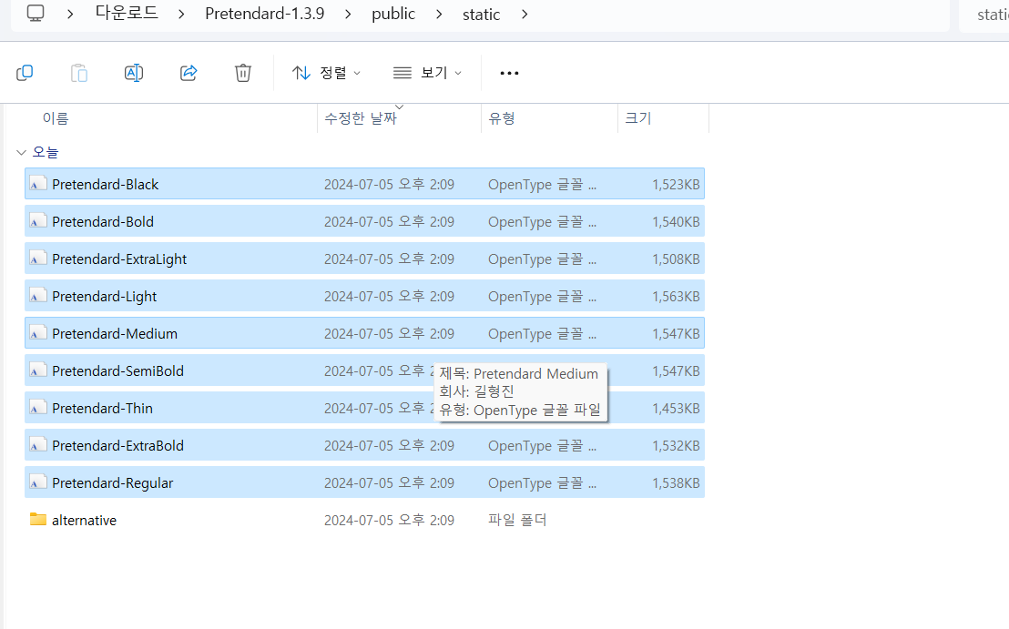Click file name Pretendard-Bold
This screenshot has width=1009, height=629.
click(103, 222)
